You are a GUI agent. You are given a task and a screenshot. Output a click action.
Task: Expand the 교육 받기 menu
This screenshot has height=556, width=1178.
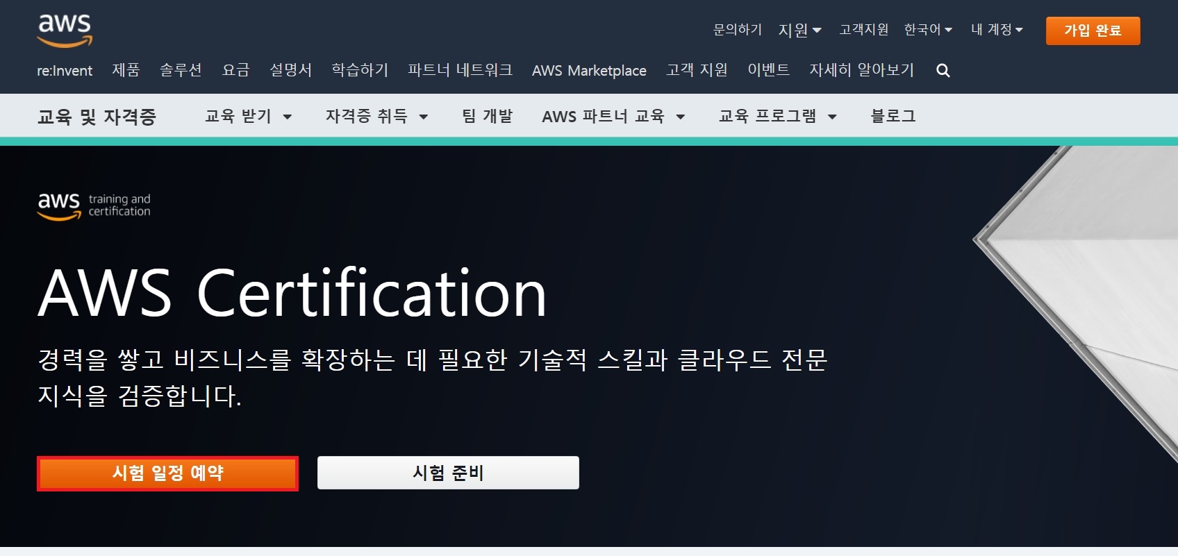point(248,116)
